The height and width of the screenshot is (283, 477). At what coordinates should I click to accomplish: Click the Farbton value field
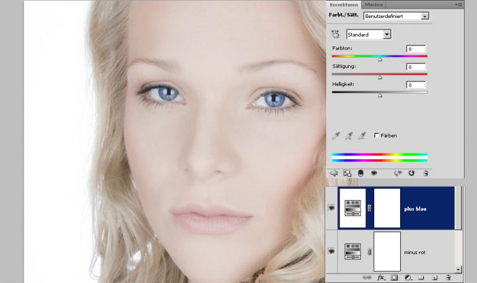click(416, 49)
